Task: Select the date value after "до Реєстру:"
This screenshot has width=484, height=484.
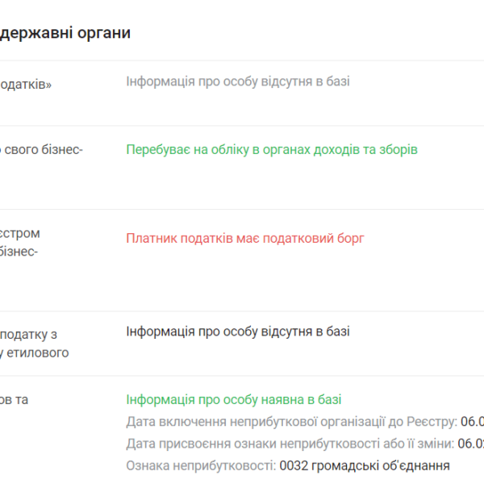Action: 472,422
